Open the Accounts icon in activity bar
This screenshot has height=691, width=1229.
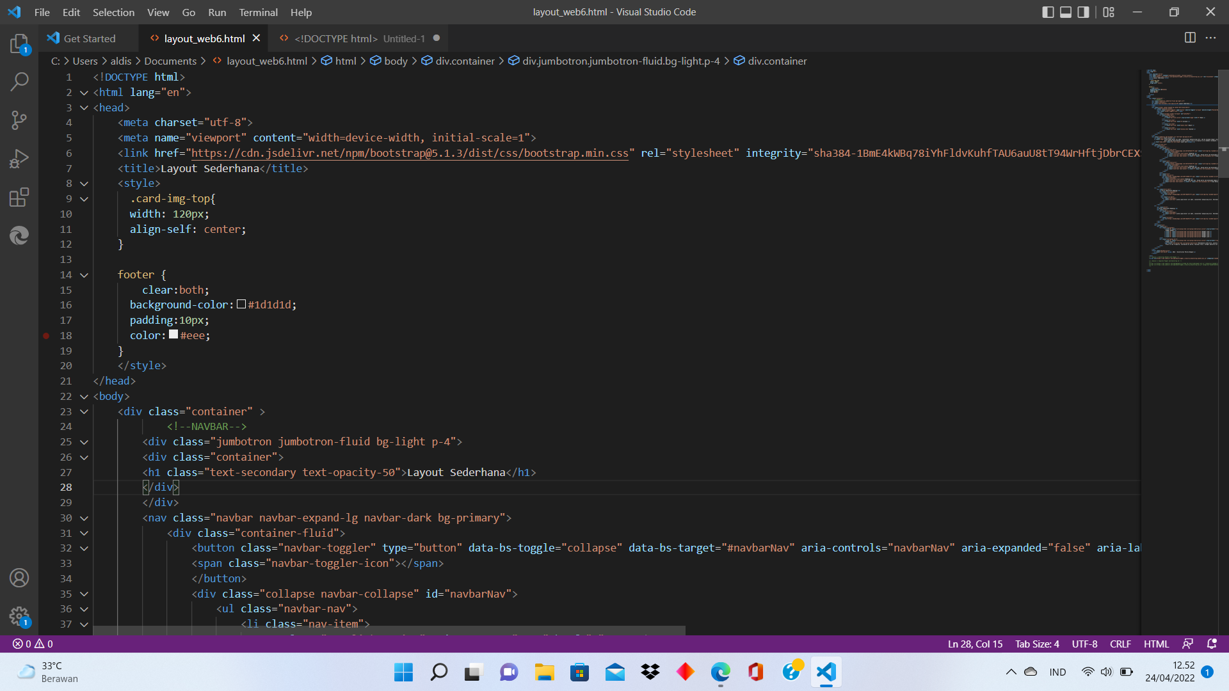(x=19, y=578)
